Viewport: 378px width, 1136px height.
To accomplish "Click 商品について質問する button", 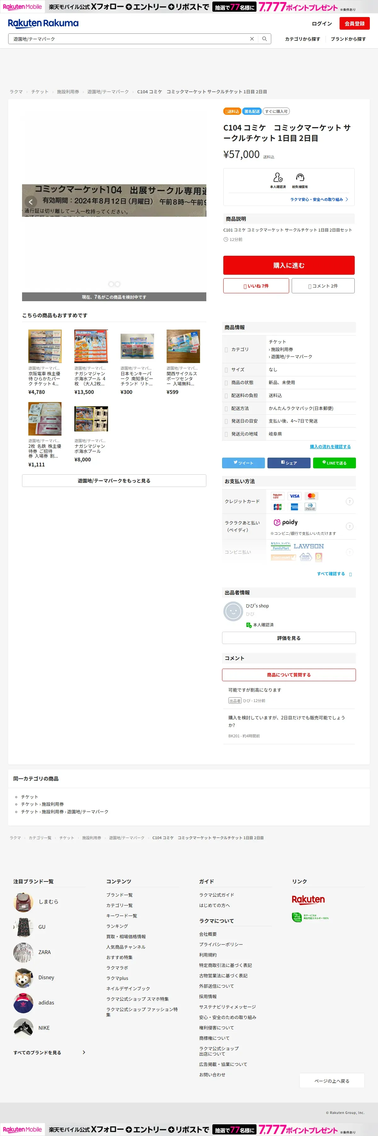I will [289, 674].
